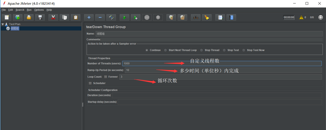Open the File menu
The height and width of the screenshot is (130, 326).
click(x=4, y=10)
